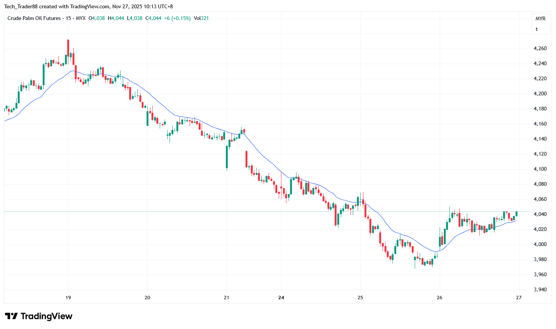Image resolution: width=556 pixels, height=329 pixels.
Task: Click the 4,220 price axis label
Action: tap(540, 78)
